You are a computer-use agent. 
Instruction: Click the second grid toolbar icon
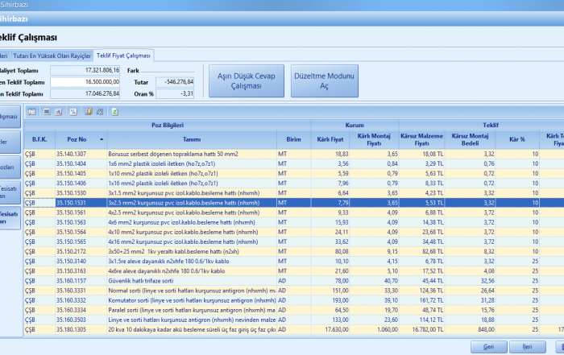[47, 111]
